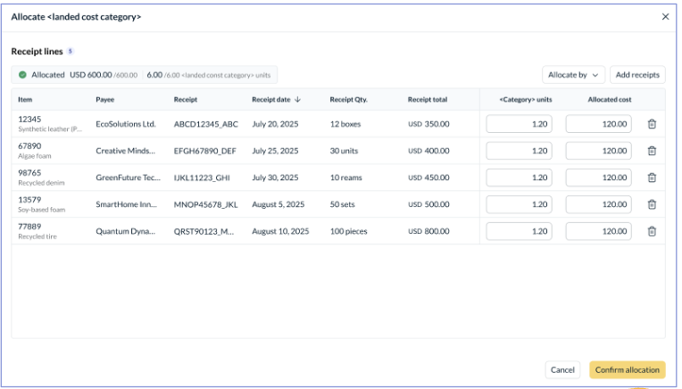Viewport: 682px width, 389px height.
Task: Select item number 67890
Action: coord(29,146)
